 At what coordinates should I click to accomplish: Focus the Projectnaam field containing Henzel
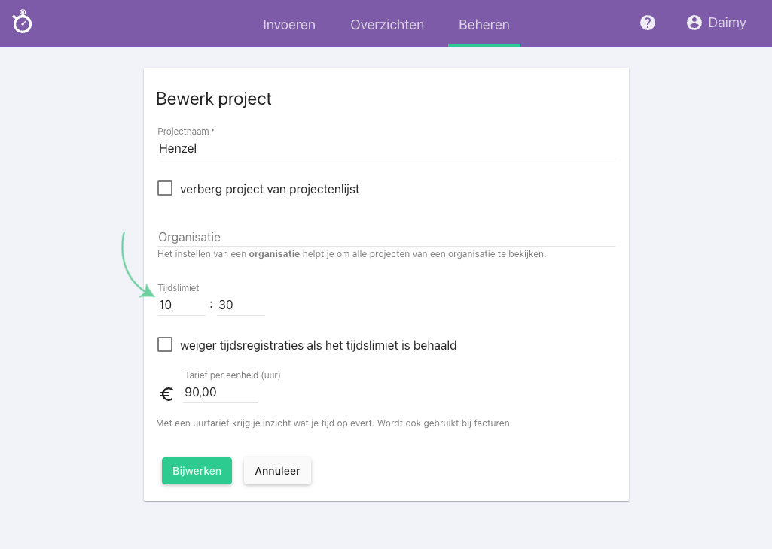click(x=386, y=149)
